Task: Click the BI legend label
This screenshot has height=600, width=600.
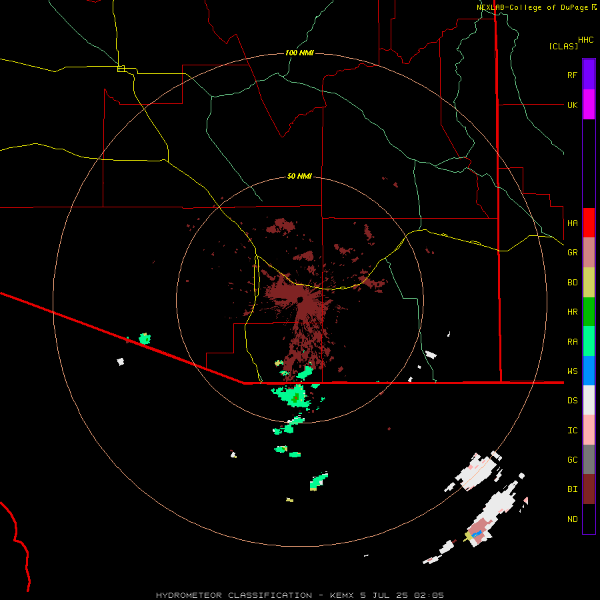Action: [x=572, y=489]
